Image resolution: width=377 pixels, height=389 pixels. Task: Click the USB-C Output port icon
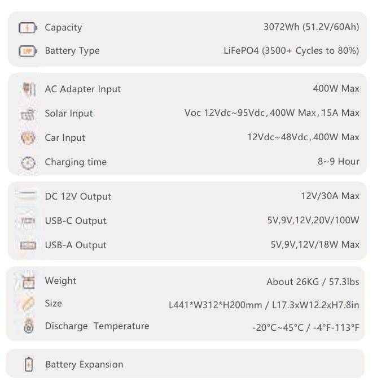(x=28, y=221)
